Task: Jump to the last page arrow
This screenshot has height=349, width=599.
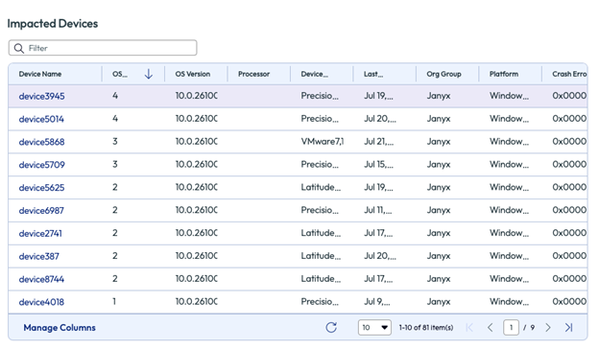Action: click(x=569, y=327)
